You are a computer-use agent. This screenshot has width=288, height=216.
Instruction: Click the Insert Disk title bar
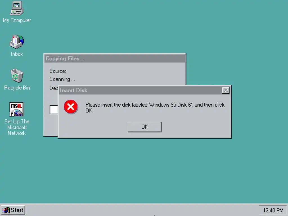[139, 90]
